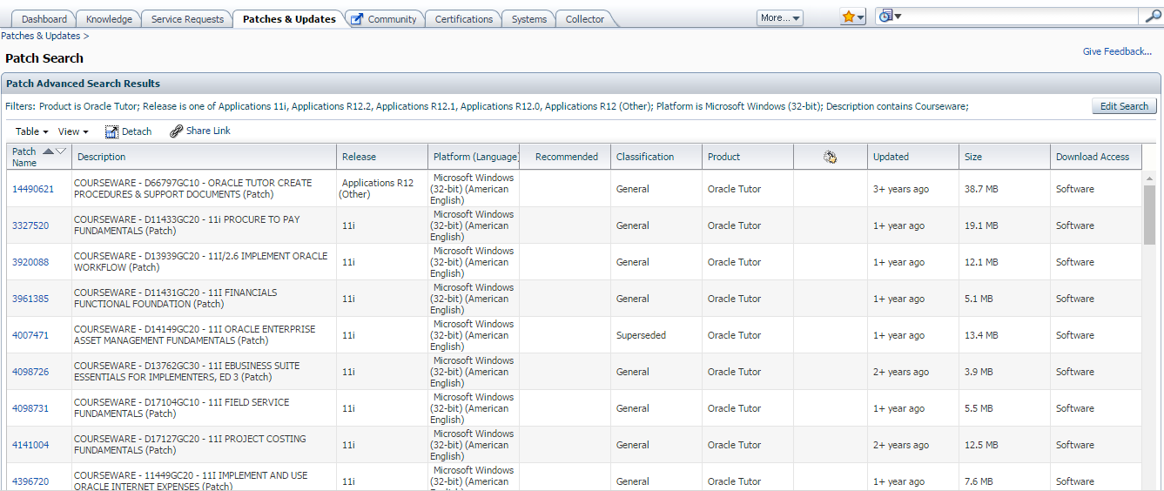This screenshot has width=1164, height=491.
Task: Click the 'Product is Oracle Tutor' filter text
Action: tap(88, 106)
